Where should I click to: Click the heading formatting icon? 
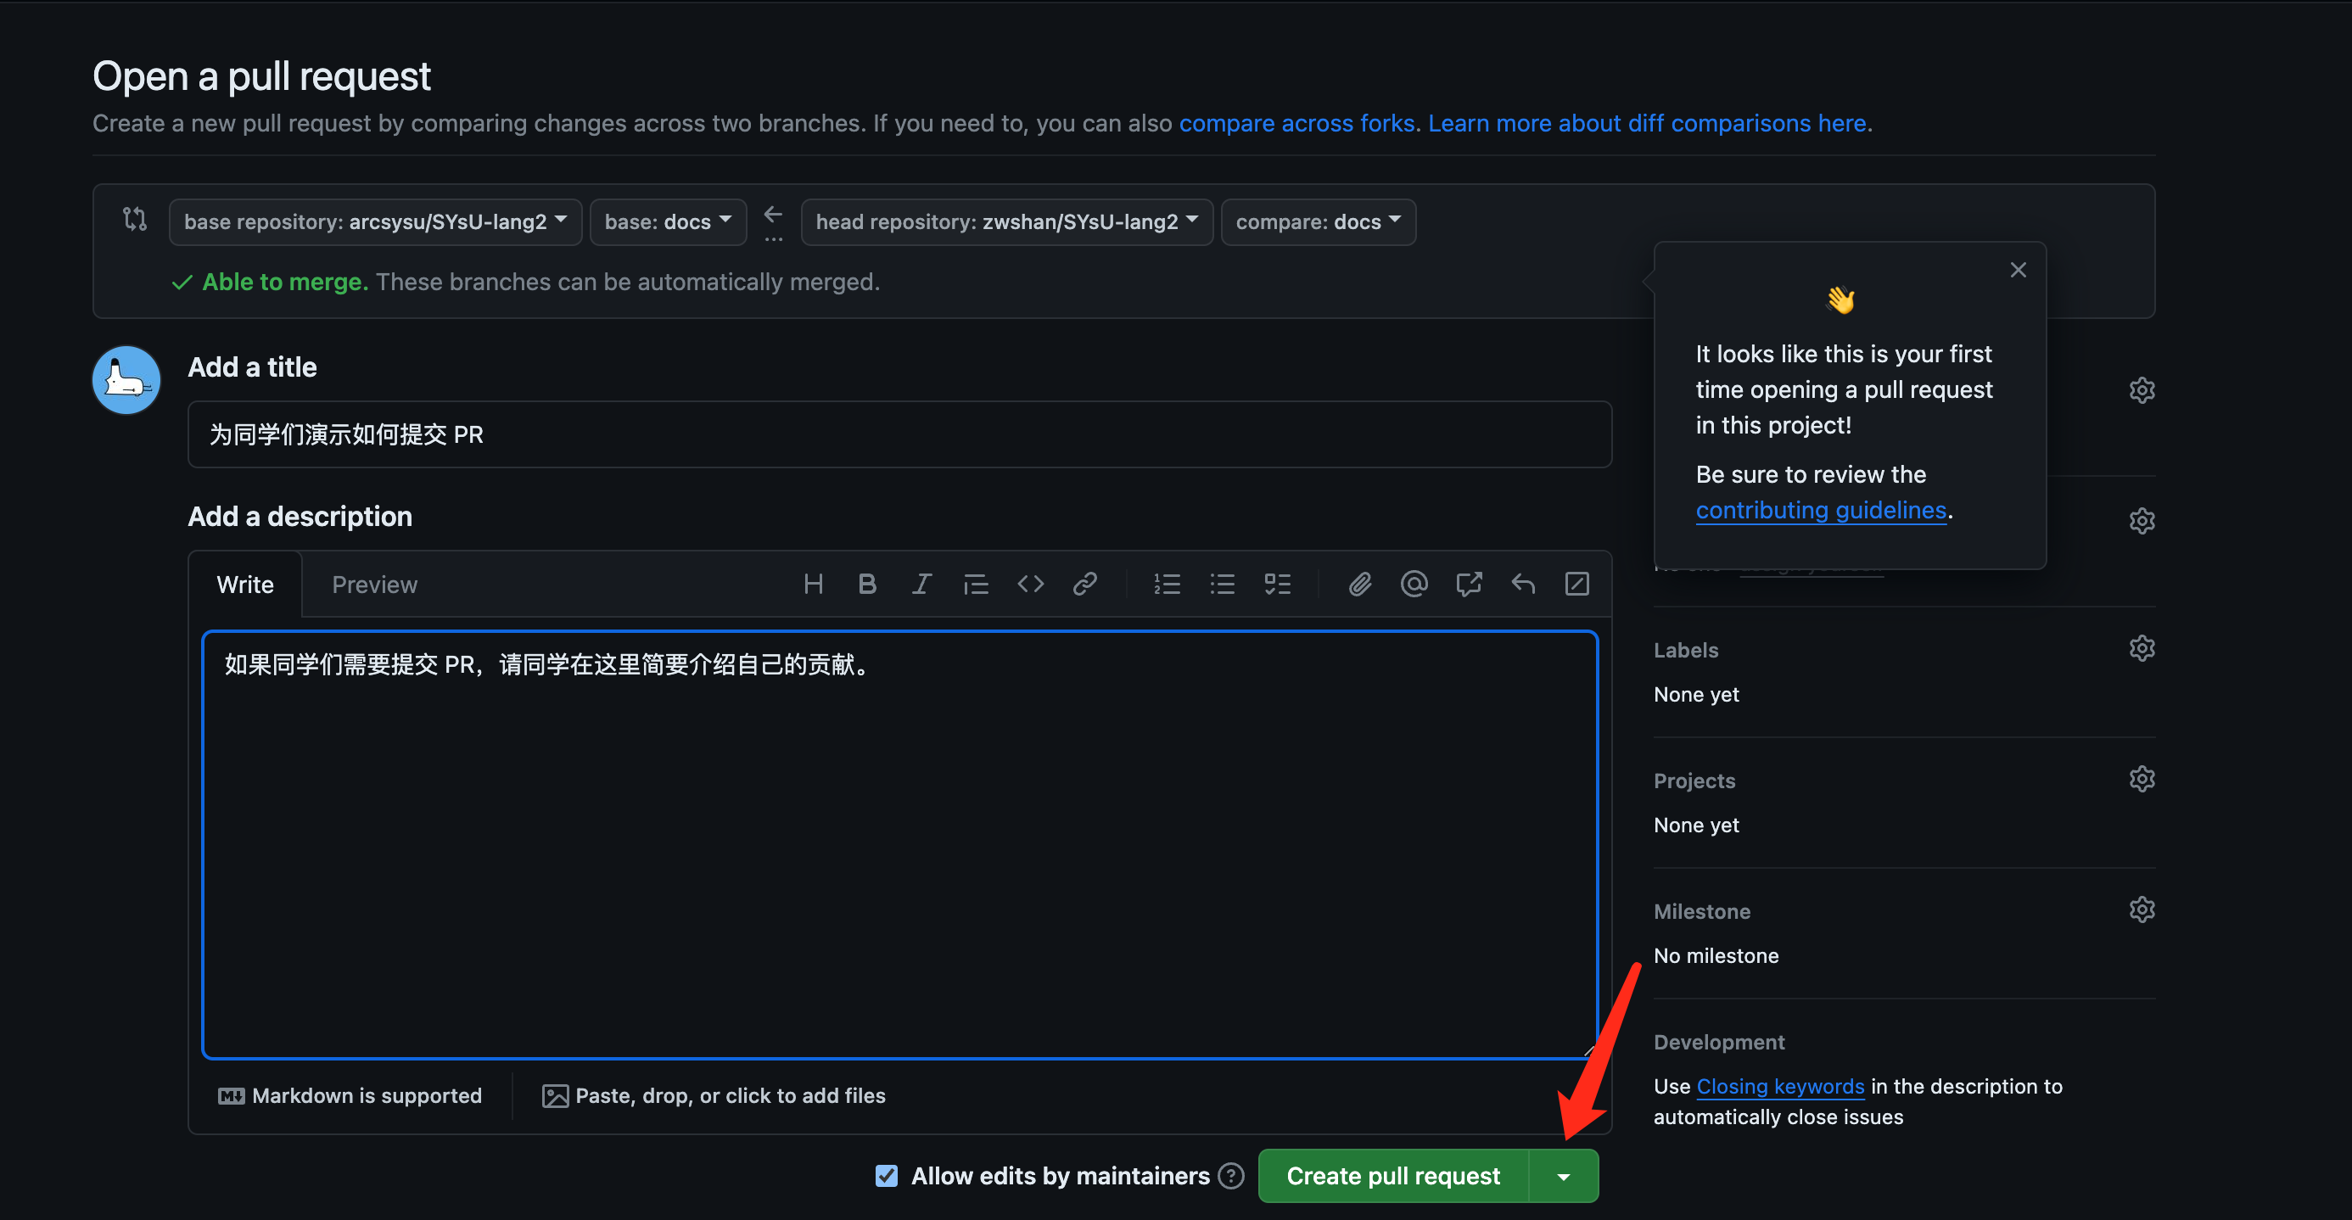click(813, 585)
